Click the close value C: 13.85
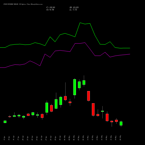 click(51, 7)
